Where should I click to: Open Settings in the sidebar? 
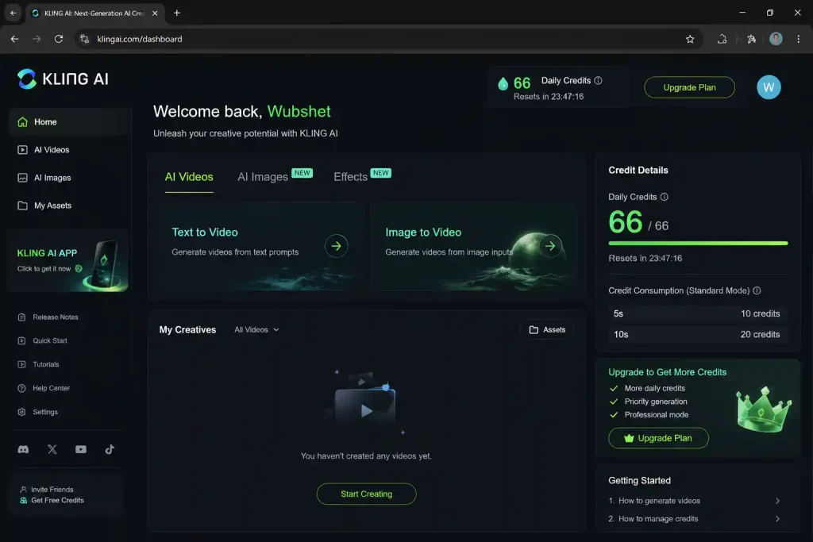pyautogui.click(x=38, y=412)
